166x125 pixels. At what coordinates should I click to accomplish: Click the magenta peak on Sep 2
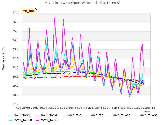pos(63,20)
